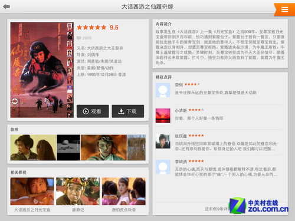Click the 相关影视 related films heading

[x=18, y=172]
